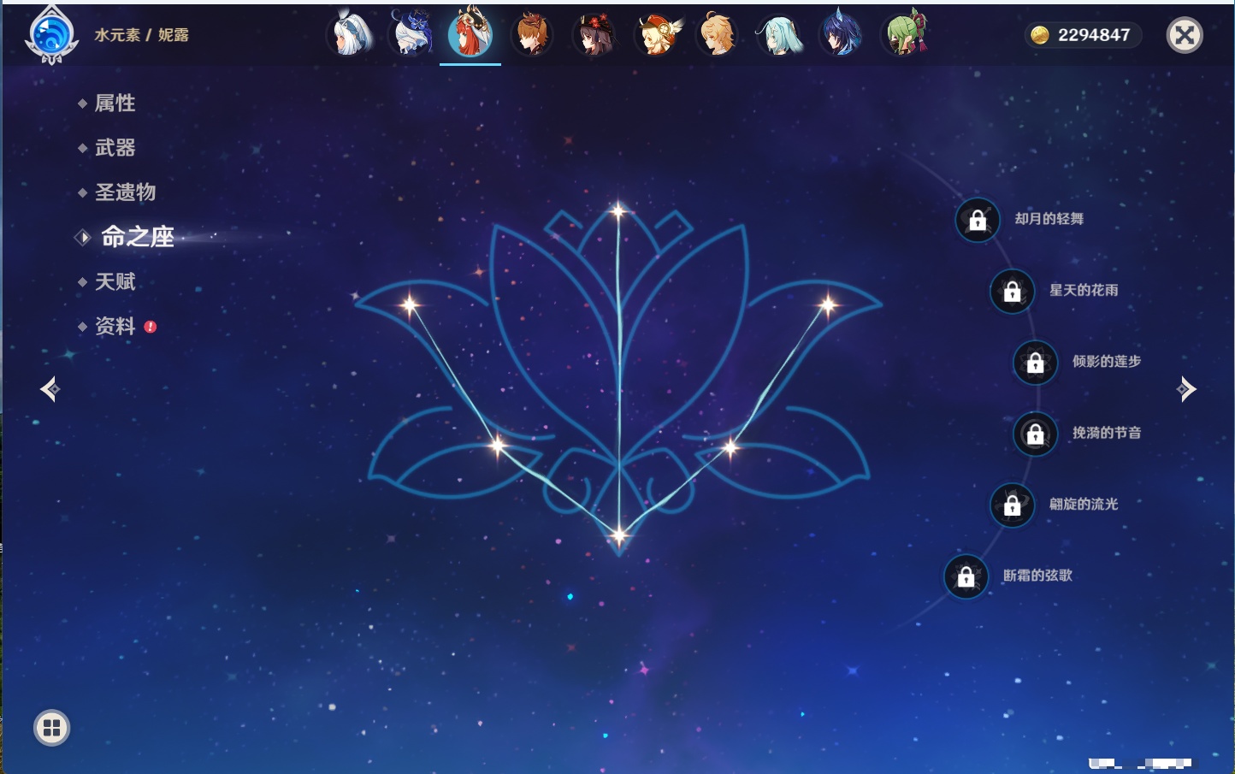Open the 属性 attributes tab

click(x=115, y=103)
